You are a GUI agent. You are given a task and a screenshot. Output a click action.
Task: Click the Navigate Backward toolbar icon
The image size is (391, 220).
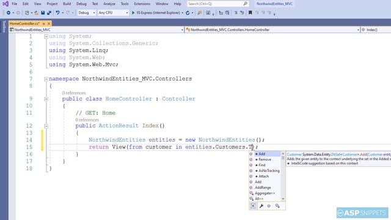point(9,13)
